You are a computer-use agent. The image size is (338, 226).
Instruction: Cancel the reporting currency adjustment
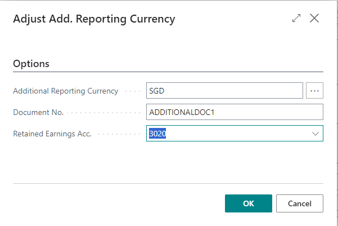[299, 203]
